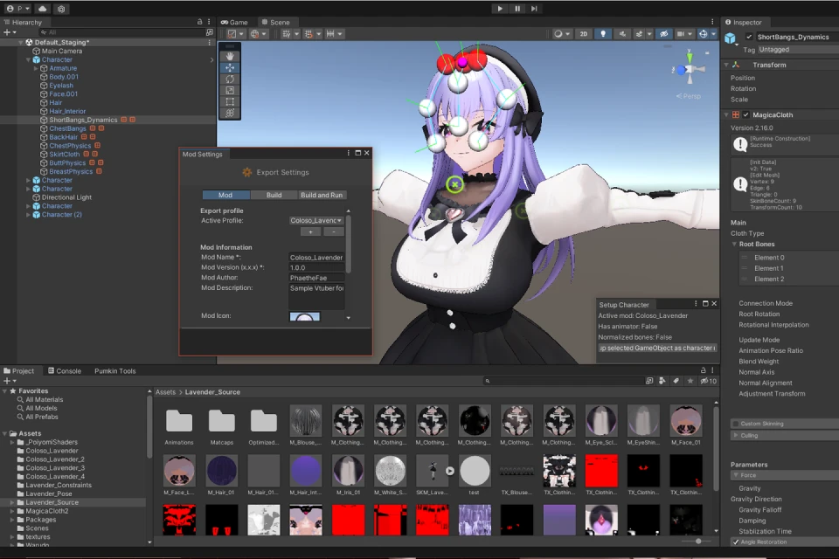The width and height of the screenshot is (839, 559).
Task: Toggle scene audio icon
Action: click(622, 34)
